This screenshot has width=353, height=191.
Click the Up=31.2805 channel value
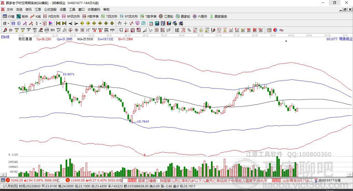point(64,39)
